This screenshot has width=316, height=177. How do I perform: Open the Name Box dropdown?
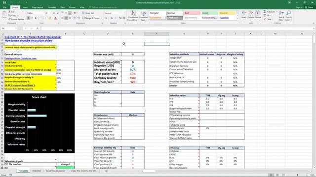click(16, 29)
